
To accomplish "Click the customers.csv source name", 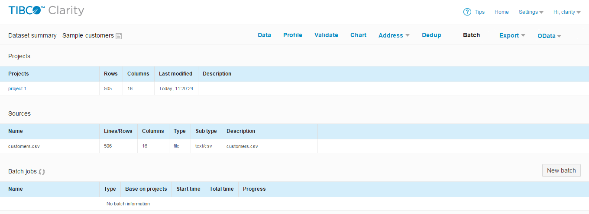I will click(x=24, y=146).
